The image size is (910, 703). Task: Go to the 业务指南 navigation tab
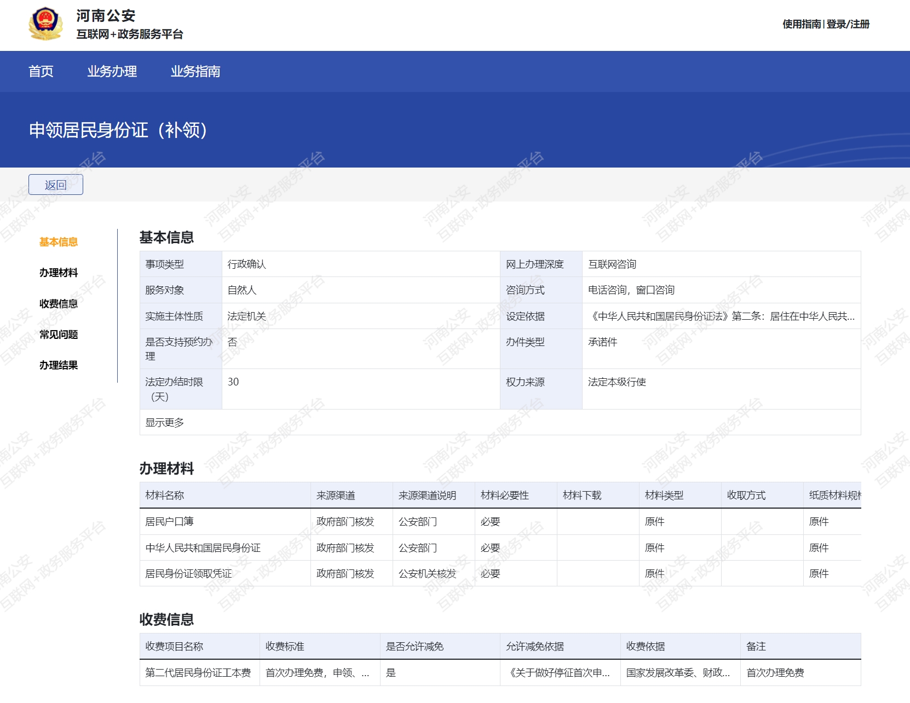click(195, 72)
